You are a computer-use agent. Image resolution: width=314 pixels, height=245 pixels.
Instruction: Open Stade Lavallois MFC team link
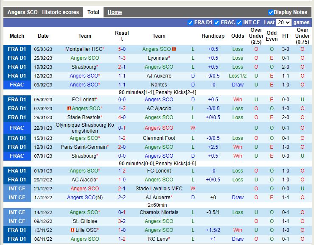(x=159, y=189)
